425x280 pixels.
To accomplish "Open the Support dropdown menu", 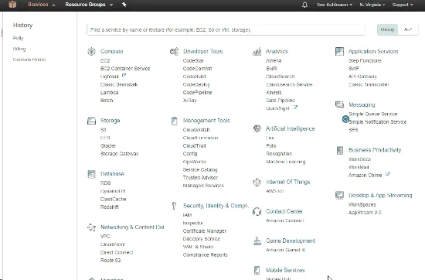I will click(403, 5).
